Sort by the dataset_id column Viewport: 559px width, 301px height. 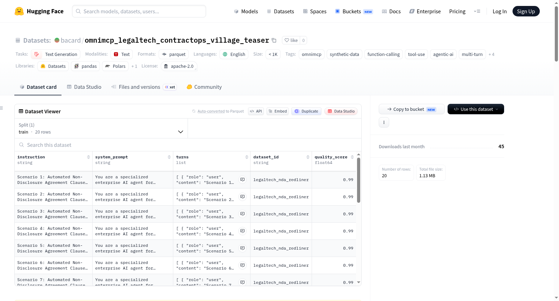[308, 157]
